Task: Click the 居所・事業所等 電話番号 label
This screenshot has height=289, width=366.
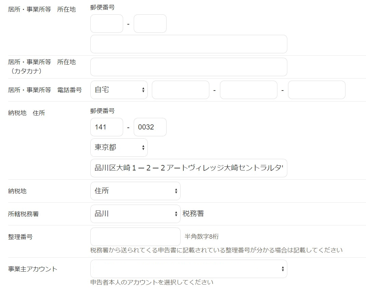Action: point(45,90)
